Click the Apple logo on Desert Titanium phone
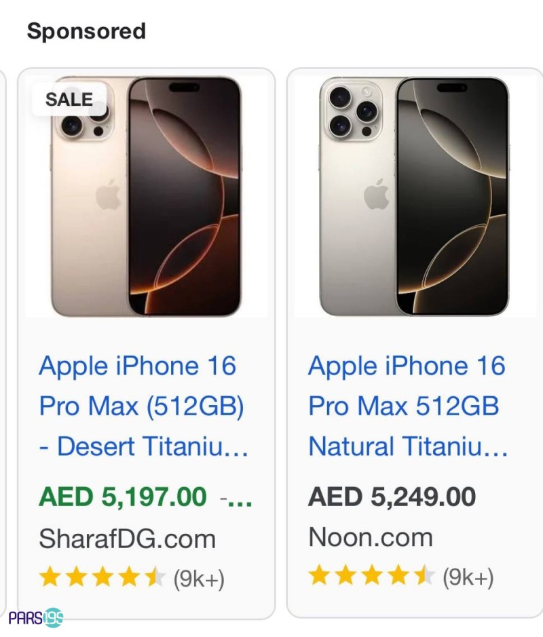 tap(109, 195)
